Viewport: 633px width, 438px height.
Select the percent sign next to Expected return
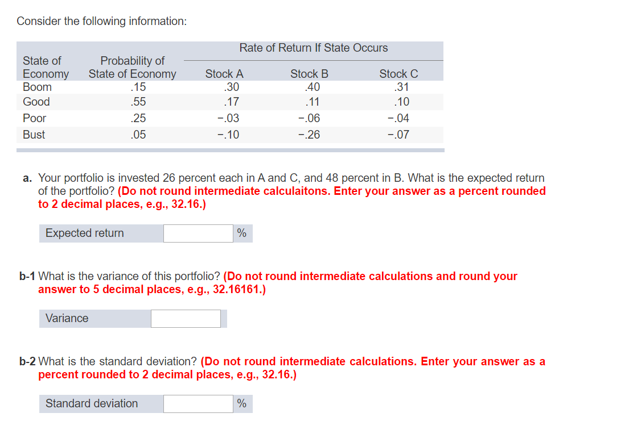click(x=242, y=233)
